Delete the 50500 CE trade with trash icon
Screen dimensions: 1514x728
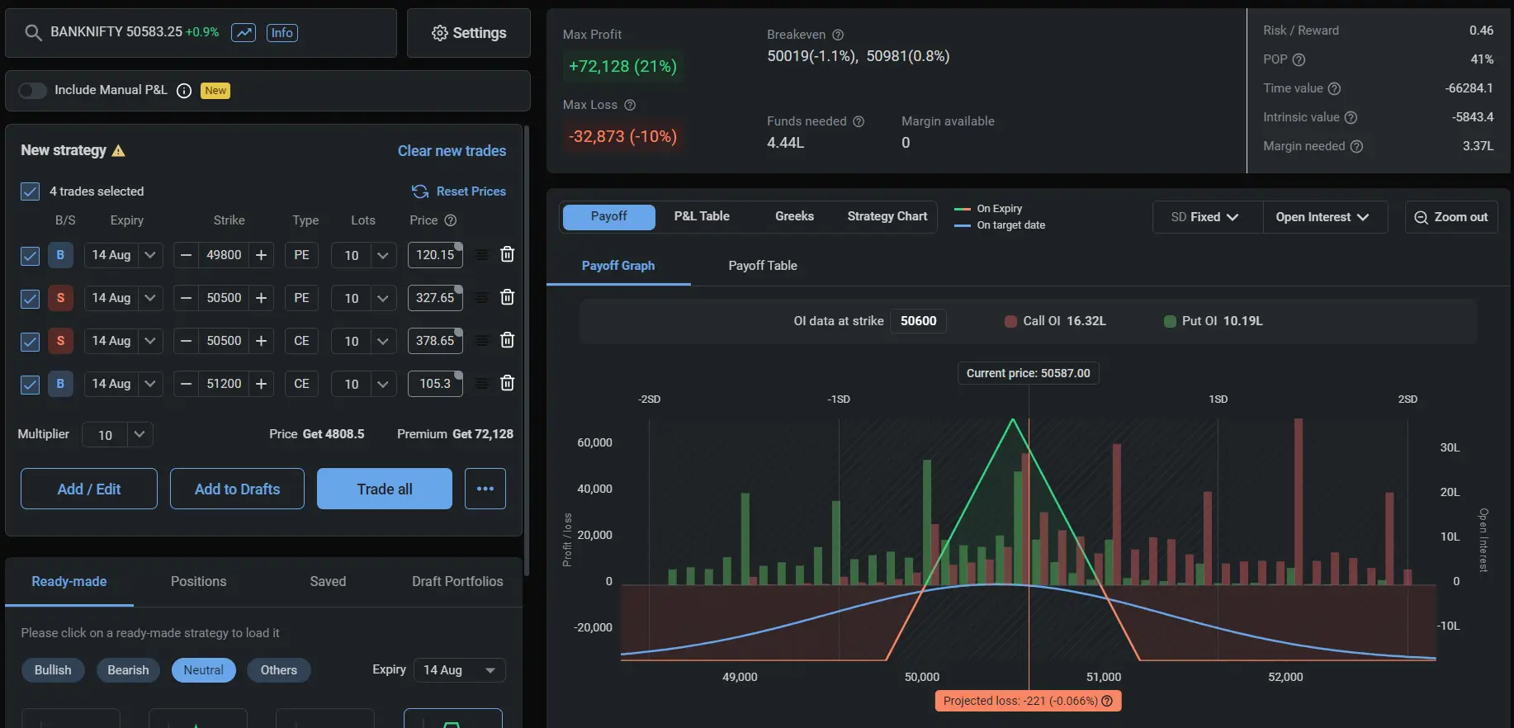508,340
